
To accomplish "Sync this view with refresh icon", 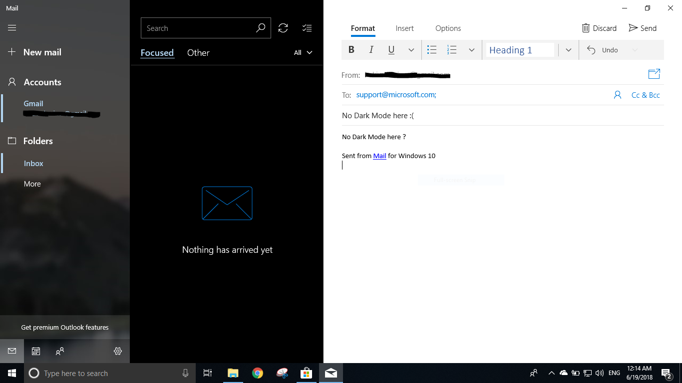I will (x=283, y=28).
